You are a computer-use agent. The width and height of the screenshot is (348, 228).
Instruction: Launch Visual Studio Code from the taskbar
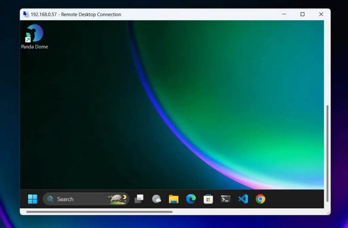point(243,199)
